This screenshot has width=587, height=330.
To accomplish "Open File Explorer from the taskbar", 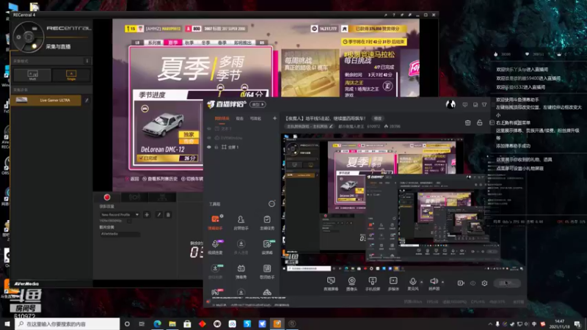I will pos(172,323).
